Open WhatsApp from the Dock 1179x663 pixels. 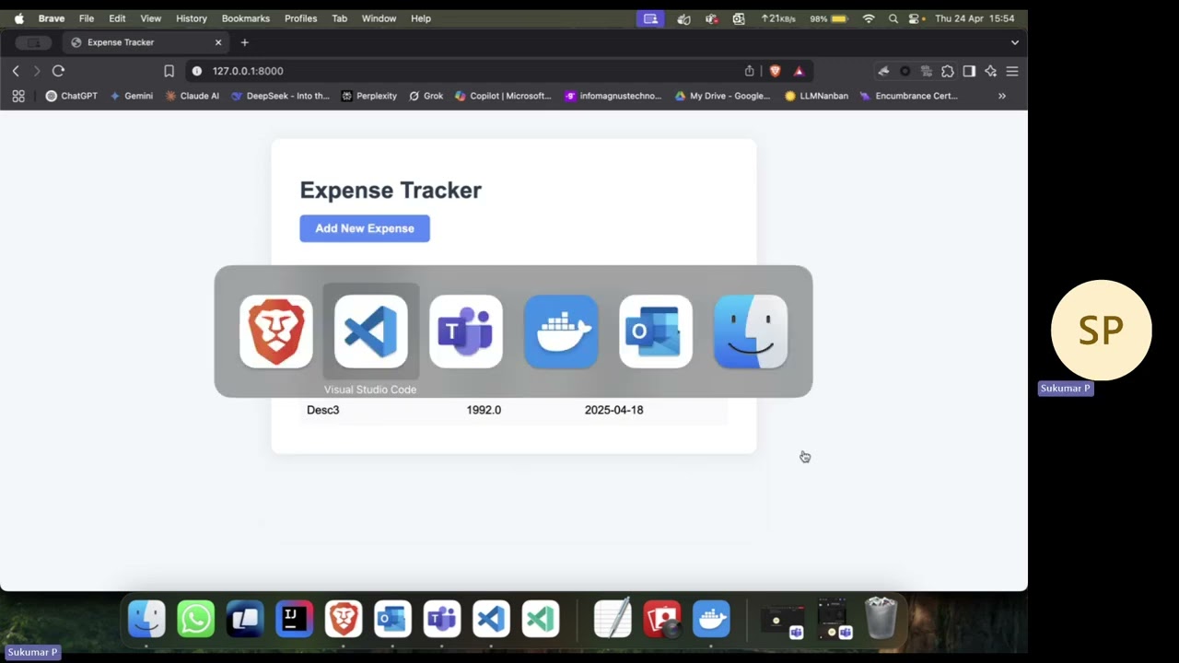(x=196, y=619)
